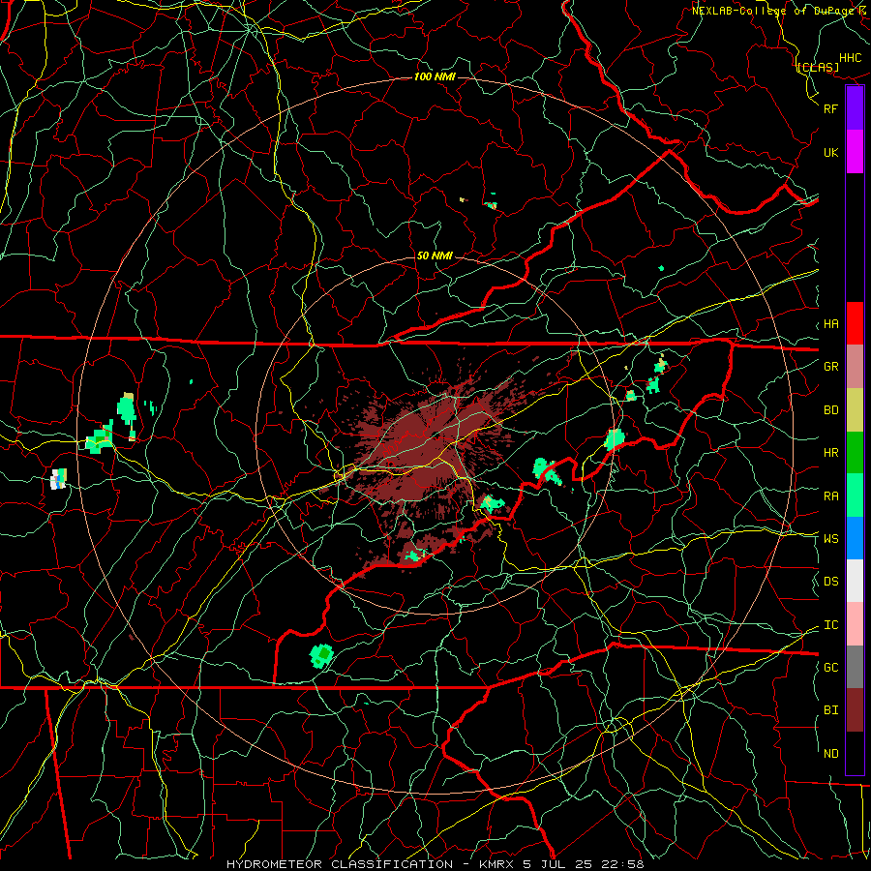
Task: Click the HYDROMETEOR CLASSIFICATION caption text
Action: point(340,864)
